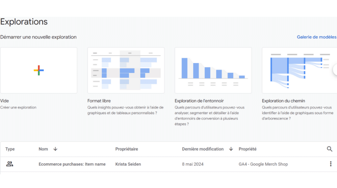Image resolution: width=337 pixels, height=188 pixels.
Task: Click the Vide template title
Action: (5, 101)
